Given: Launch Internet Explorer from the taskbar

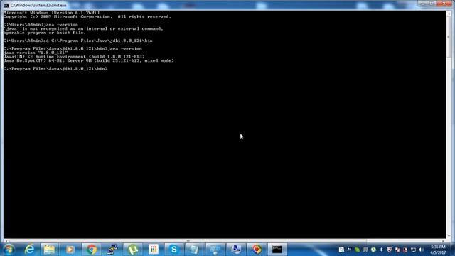Looking at the screenshot, I should 29,250.
